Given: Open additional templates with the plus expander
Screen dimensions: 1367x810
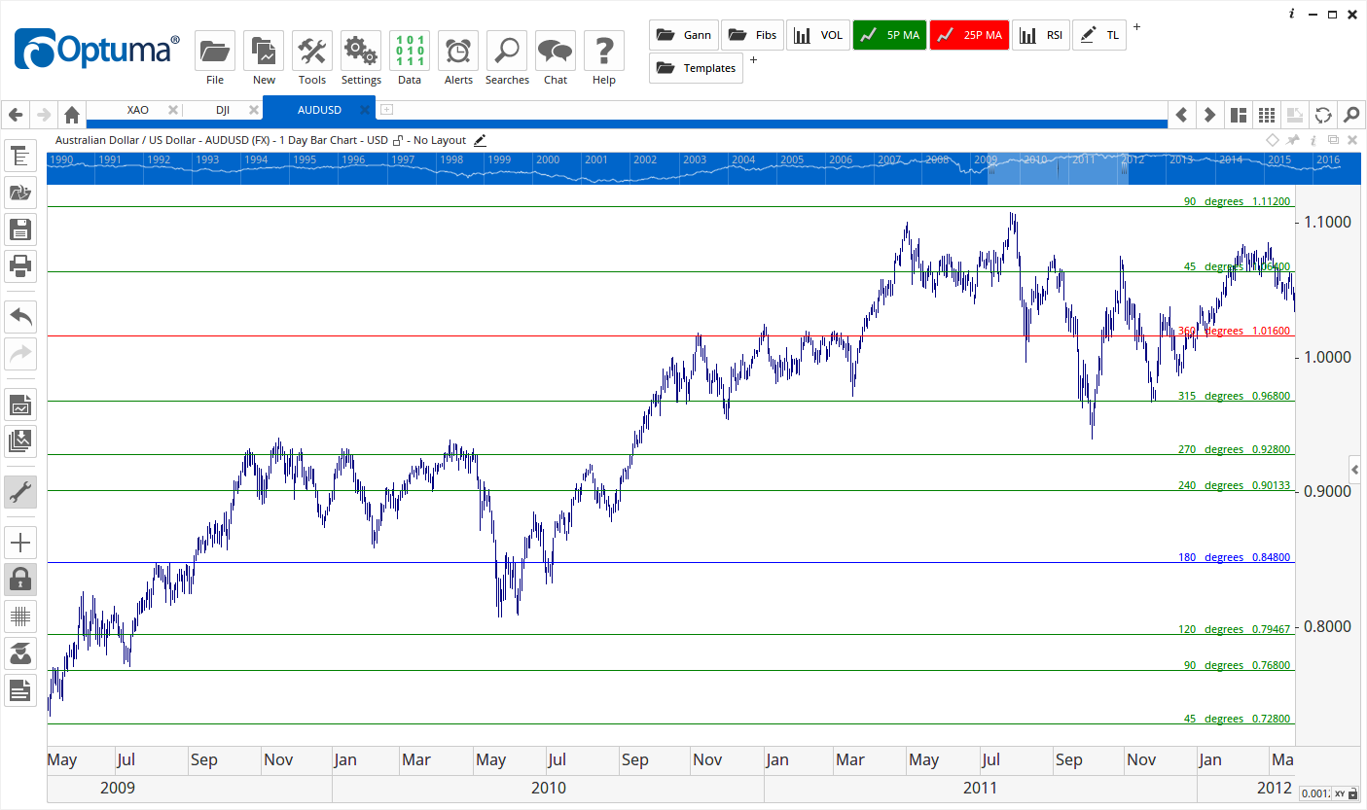Looking at the screenshot, I should pos(753,59).
